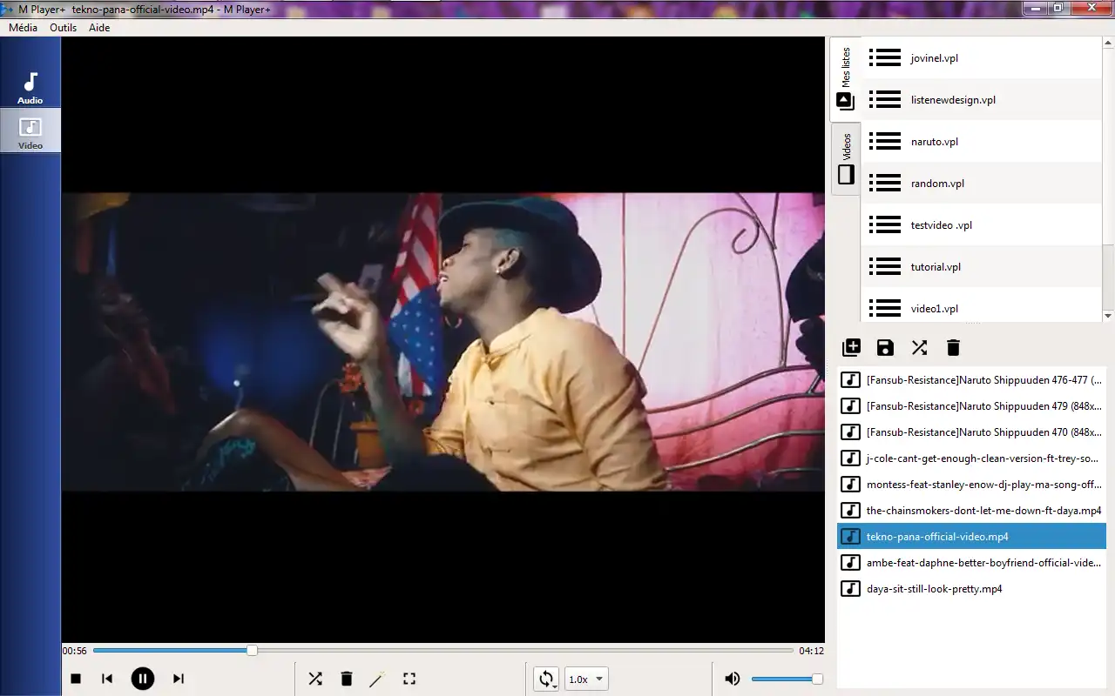This screenshot has width=1115, height=696.
Task: Save the current playlist
Action: tap(885, 348)
